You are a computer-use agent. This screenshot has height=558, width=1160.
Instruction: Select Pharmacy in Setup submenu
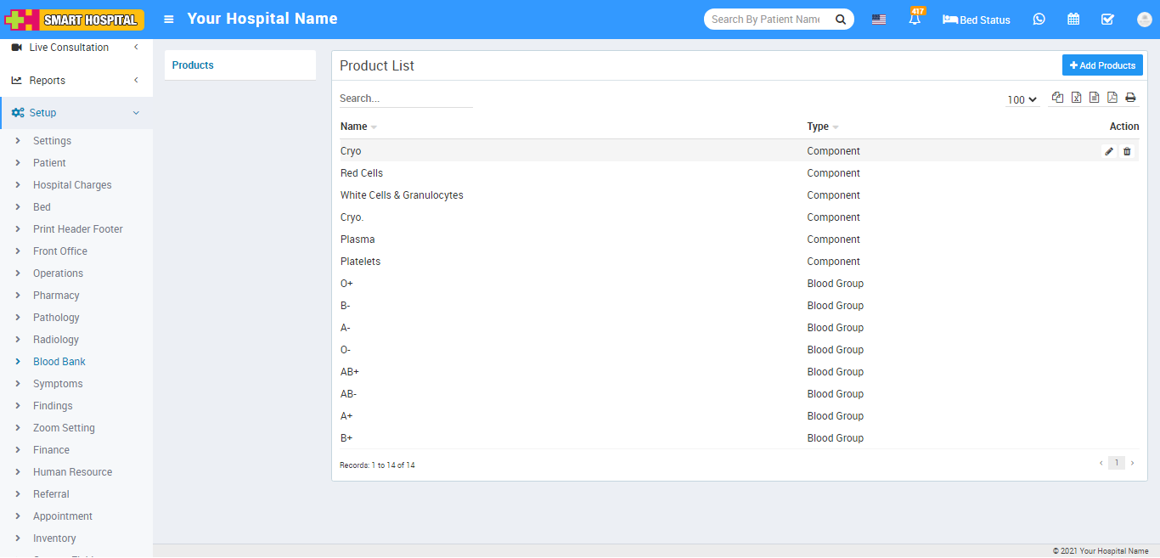tap(56, 296)
